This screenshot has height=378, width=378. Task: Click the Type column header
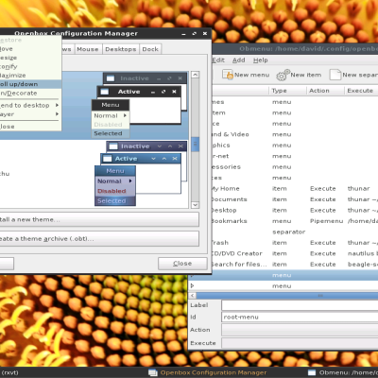pos(288,91)
